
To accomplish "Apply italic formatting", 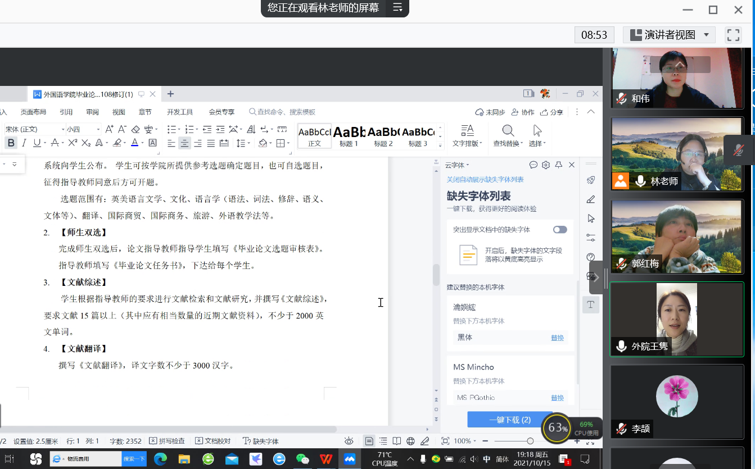I will coord(24,143).
